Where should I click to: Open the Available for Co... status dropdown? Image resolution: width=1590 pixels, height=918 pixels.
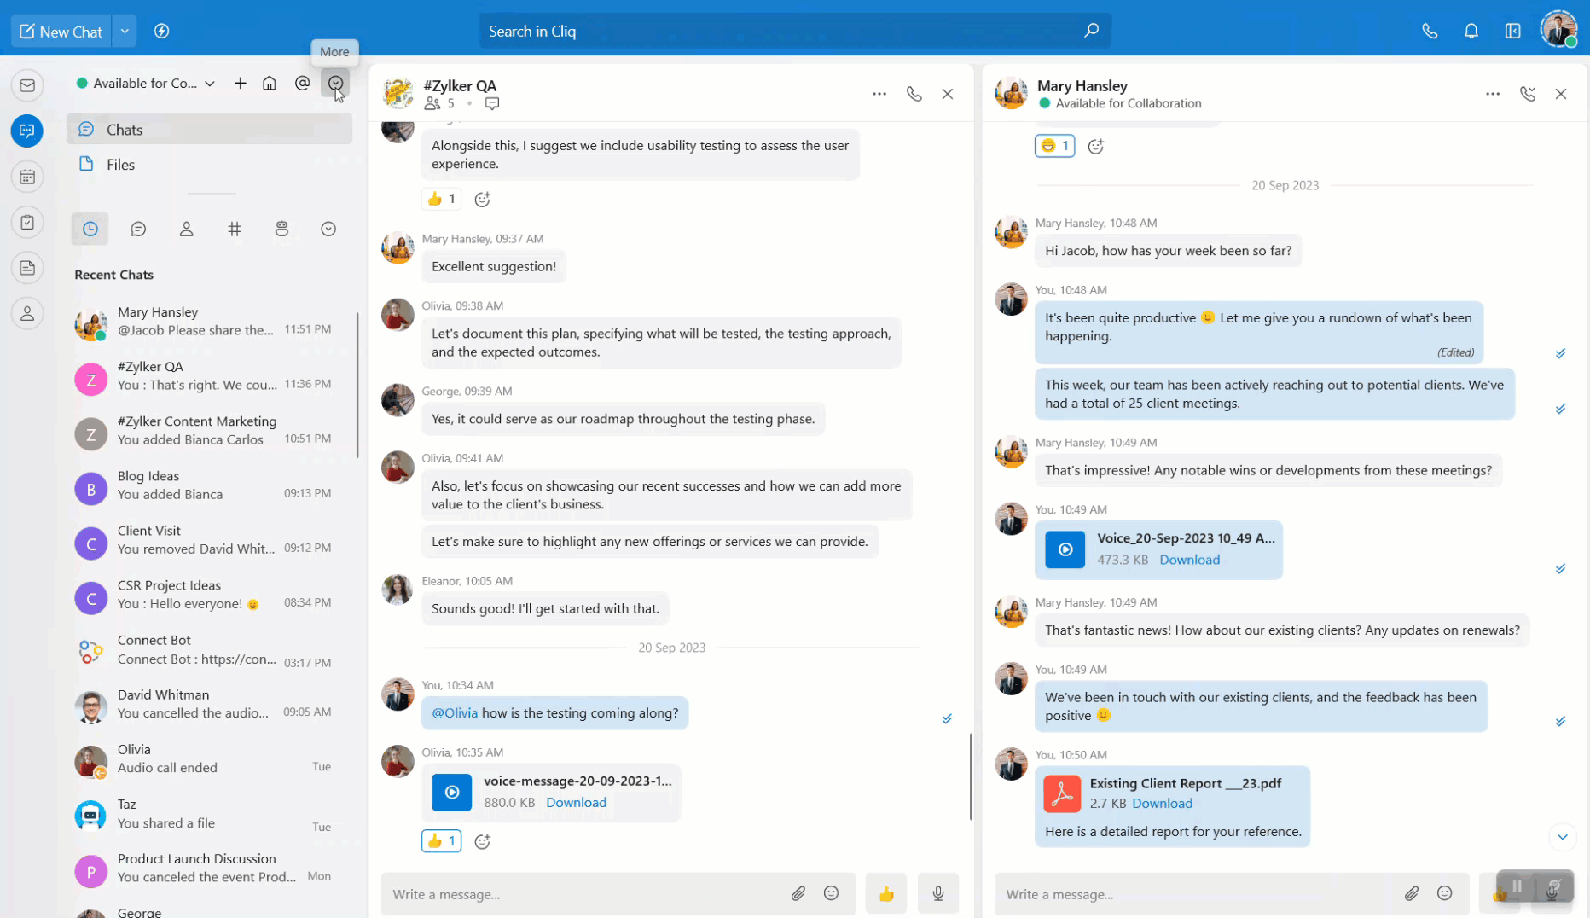point(145,83)
